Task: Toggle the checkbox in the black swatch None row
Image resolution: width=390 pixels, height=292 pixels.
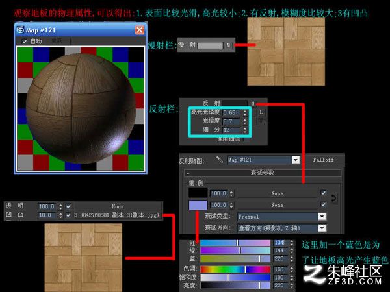Action: point(323,193)
